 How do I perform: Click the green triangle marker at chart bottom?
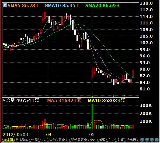tap(92, 96)
